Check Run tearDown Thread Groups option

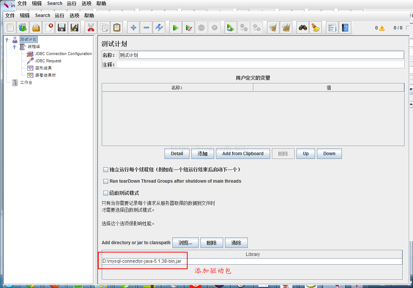click(x=106, y=181)
